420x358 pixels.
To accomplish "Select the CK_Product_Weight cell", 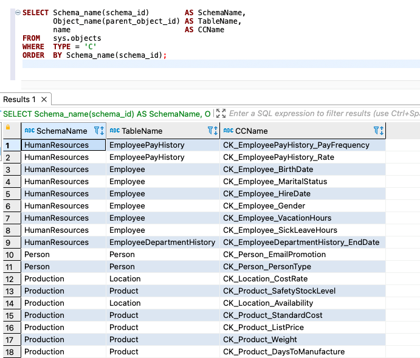I will click(x=303, y=340).
